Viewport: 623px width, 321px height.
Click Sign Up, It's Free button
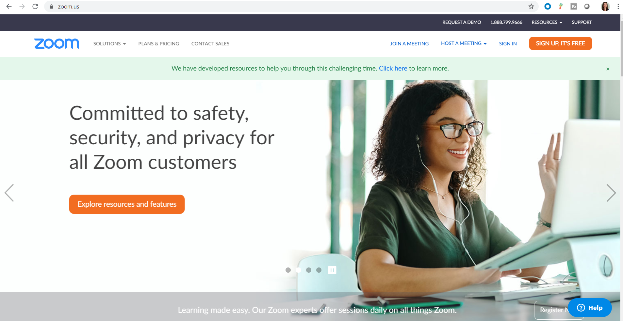pyautogui.click(x=560, y=43)
